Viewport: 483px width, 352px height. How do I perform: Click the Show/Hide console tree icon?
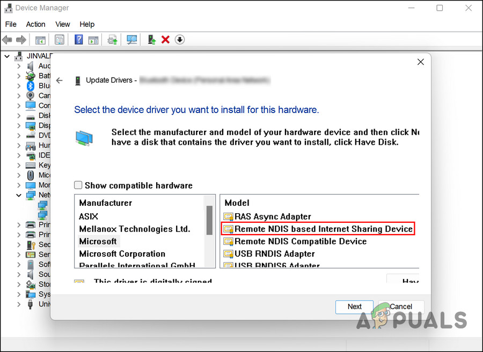point(40,40)
